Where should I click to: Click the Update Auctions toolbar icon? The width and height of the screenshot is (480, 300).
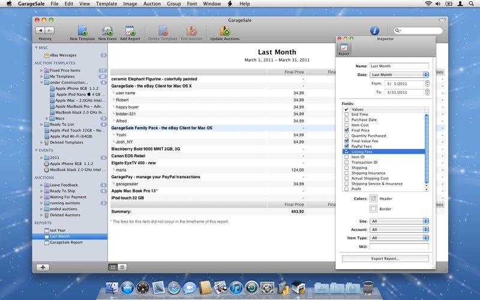click(x=224, y=31)
